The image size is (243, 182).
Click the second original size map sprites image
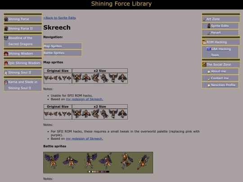point(58,114)
